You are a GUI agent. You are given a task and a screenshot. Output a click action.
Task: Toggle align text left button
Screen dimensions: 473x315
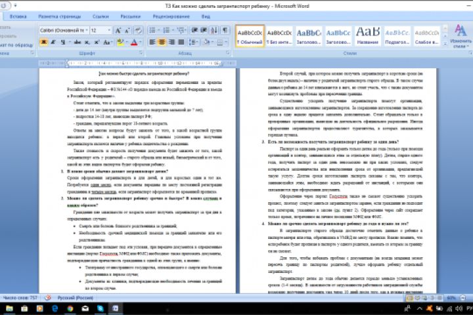tap(152, 42)
